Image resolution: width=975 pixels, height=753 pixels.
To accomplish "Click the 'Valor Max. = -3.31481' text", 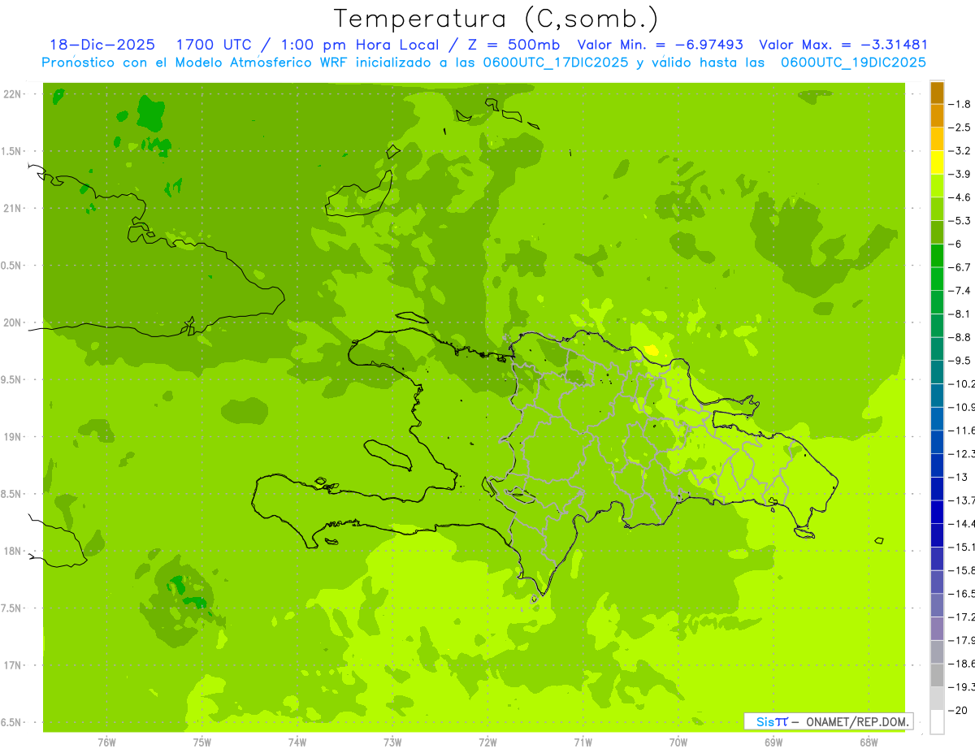I will (843, 45).
